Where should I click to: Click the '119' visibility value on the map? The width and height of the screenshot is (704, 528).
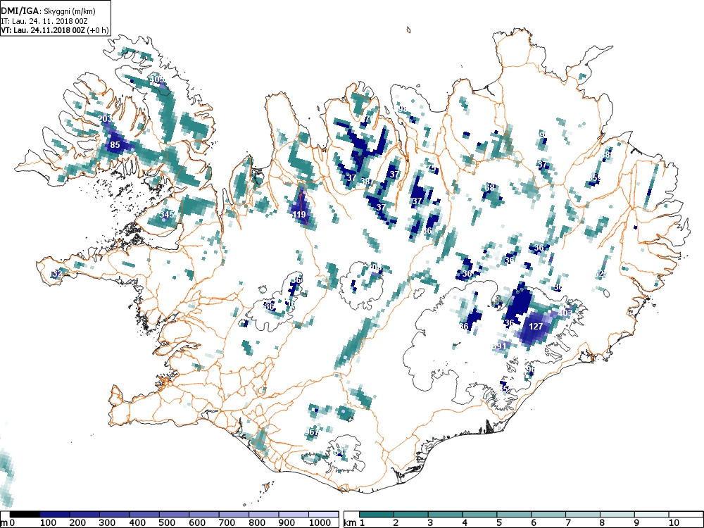tap(299, 215)
